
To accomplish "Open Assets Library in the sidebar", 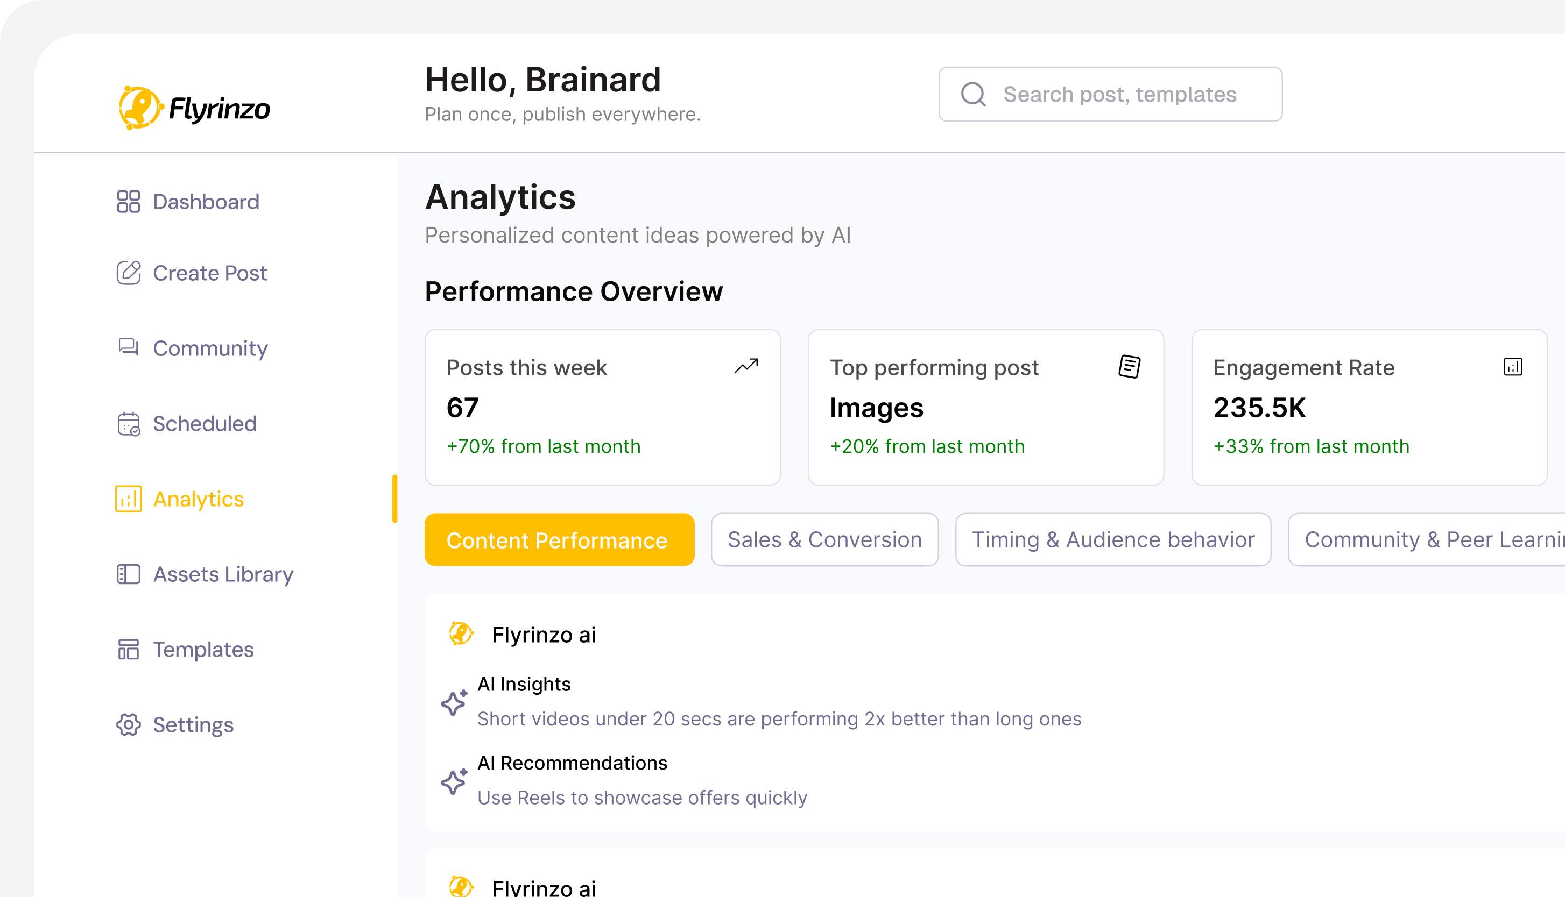I will coord(205,574).
